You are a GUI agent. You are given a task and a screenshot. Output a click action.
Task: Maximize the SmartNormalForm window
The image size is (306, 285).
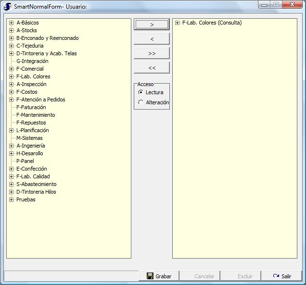point(276,5)
